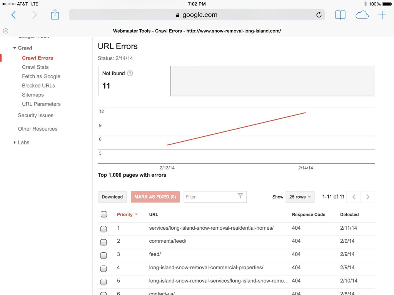Viewport: 394px width, 295px height.
Task: Expand the Labs sidebar section
Action: [15, 142]
